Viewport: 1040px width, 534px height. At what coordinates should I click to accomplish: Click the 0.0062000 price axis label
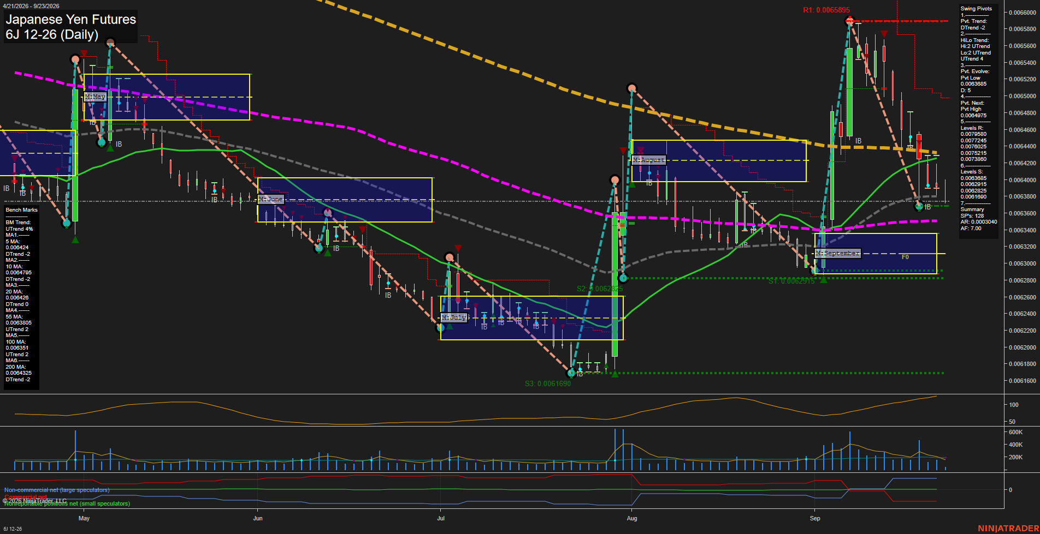[1023, 347]
